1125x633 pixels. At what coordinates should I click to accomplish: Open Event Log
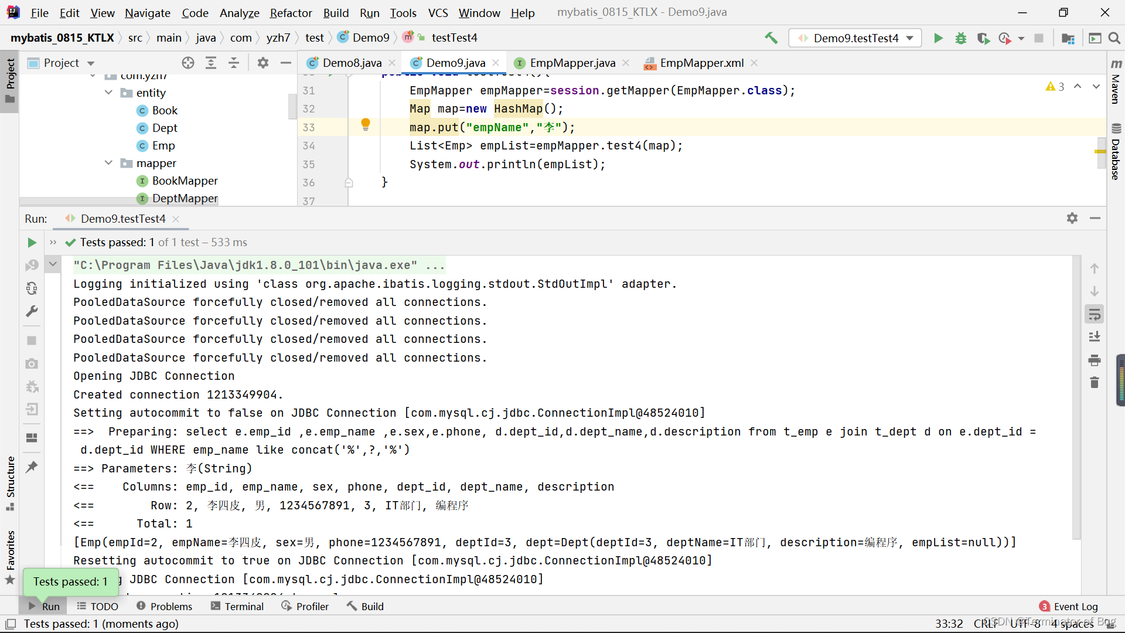[x=1069, y=607]
